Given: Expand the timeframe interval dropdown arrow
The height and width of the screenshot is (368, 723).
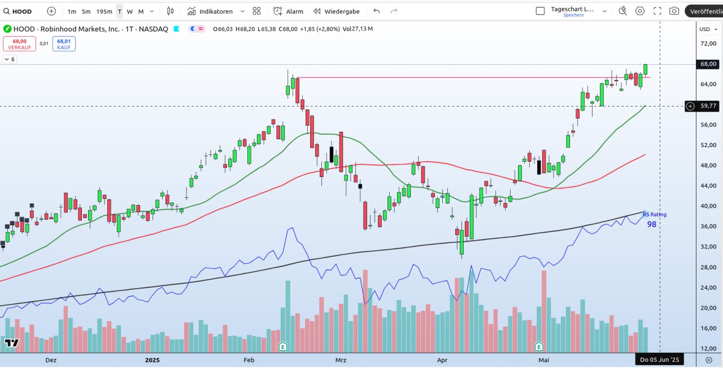Looking at the screenshot, I should tap(151, 11).
